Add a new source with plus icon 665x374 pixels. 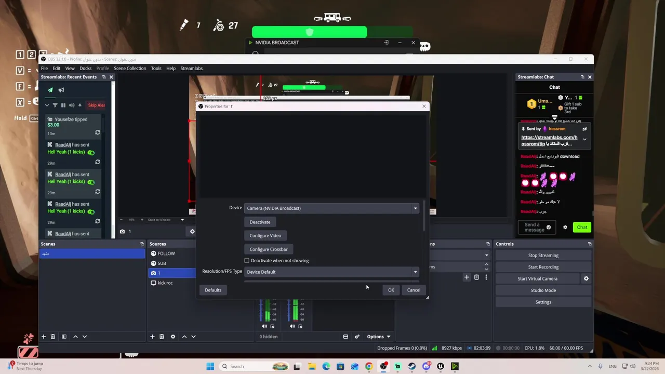click(x=152, y=337)
